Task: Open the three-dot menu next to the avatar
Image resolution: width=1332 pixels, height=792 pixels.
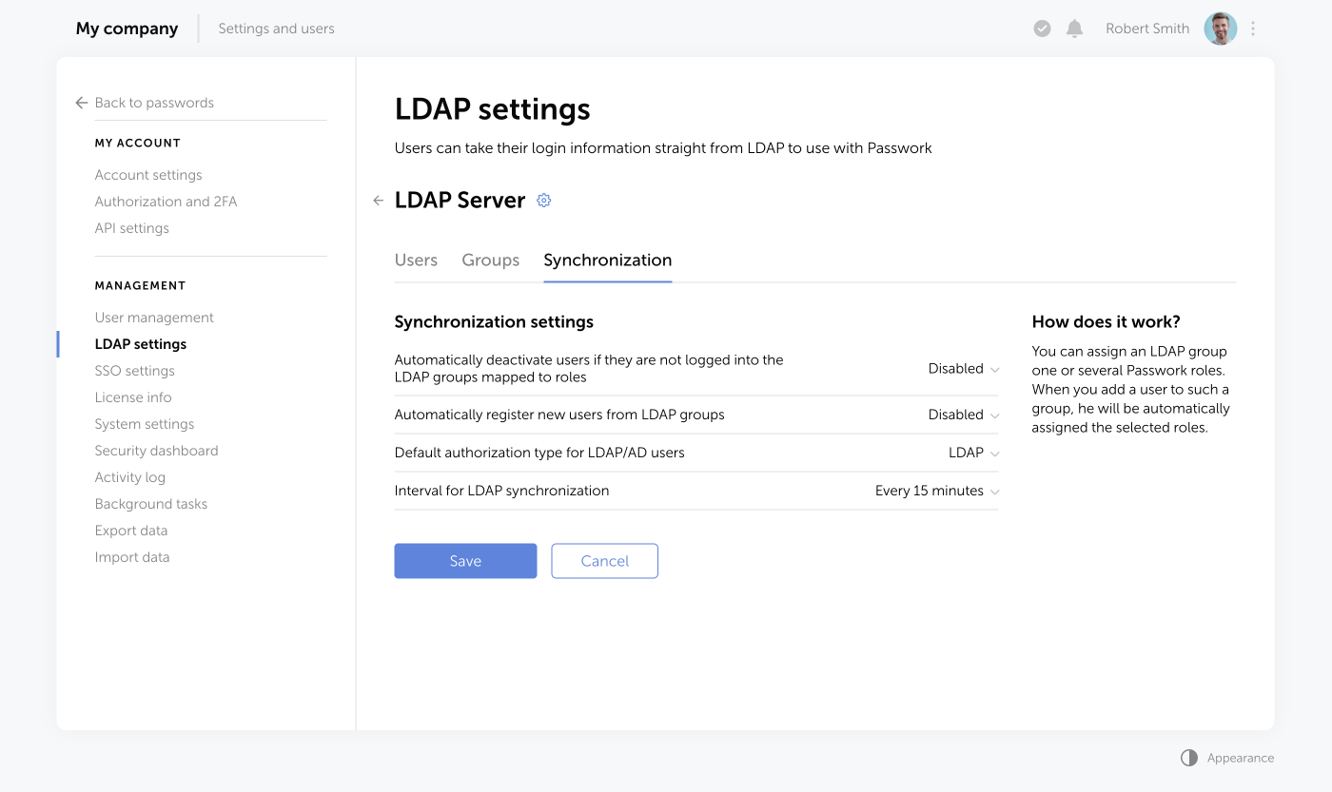Action: coord(1253,29)
